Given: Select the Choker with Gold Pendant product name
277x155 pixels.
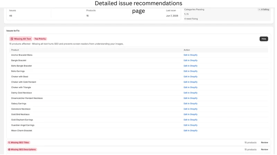Looking at the screenshot, I should (24, 82).
